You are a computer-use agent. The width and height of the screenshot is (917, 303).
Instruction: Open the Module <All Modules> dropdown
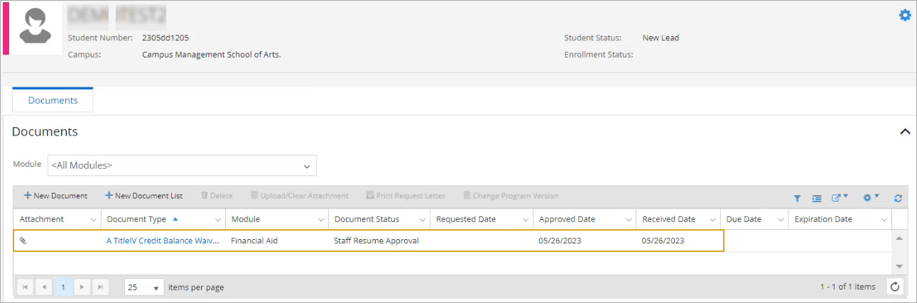182,165
